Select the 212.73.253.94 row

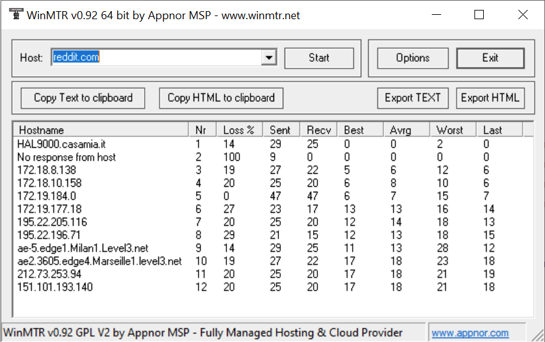click(x=273, y=274)
